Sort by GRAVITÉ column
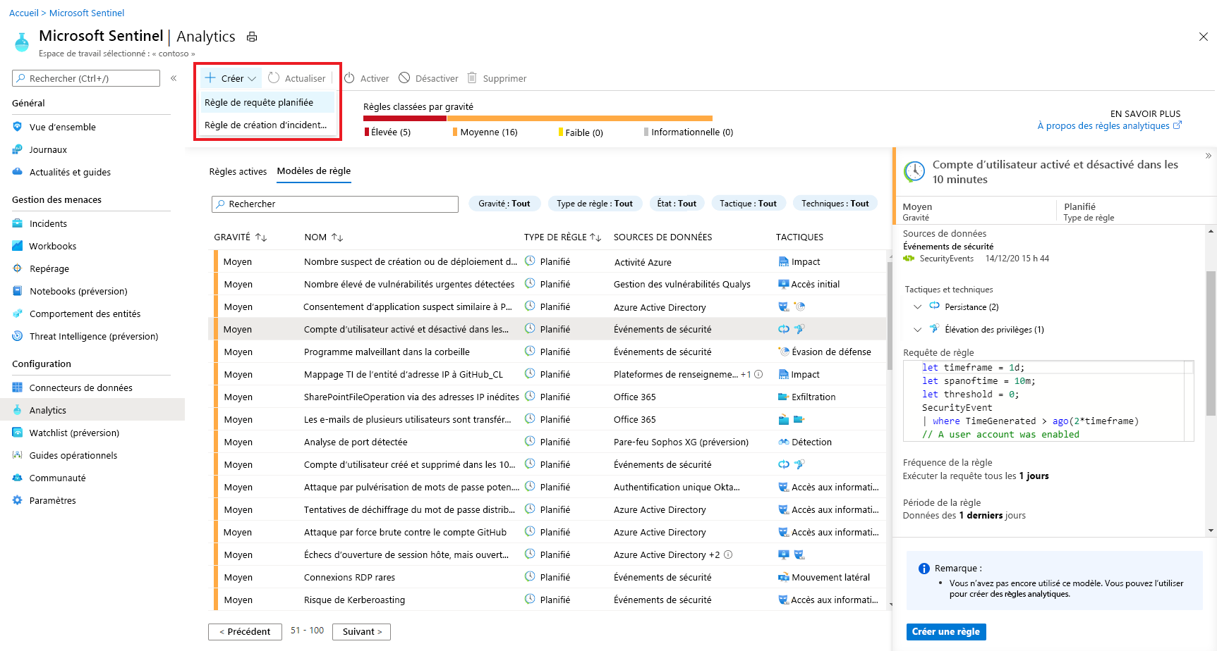 (x=241, y=237)
